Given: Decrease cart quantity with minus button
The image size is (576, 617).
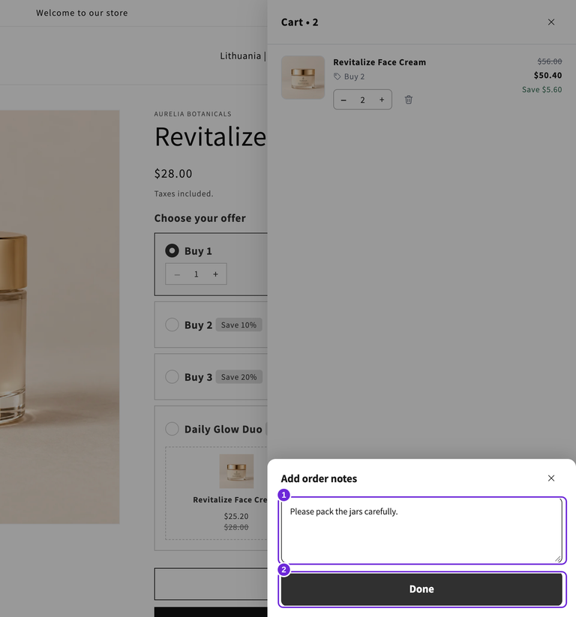Looking at the screenshot, I should pyautogui.click(x=343, y=100).
